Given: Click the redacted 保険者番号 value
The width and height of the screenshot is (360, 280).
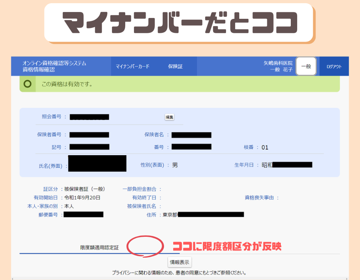Looking at the screenshot, I should tap(89, 135).
